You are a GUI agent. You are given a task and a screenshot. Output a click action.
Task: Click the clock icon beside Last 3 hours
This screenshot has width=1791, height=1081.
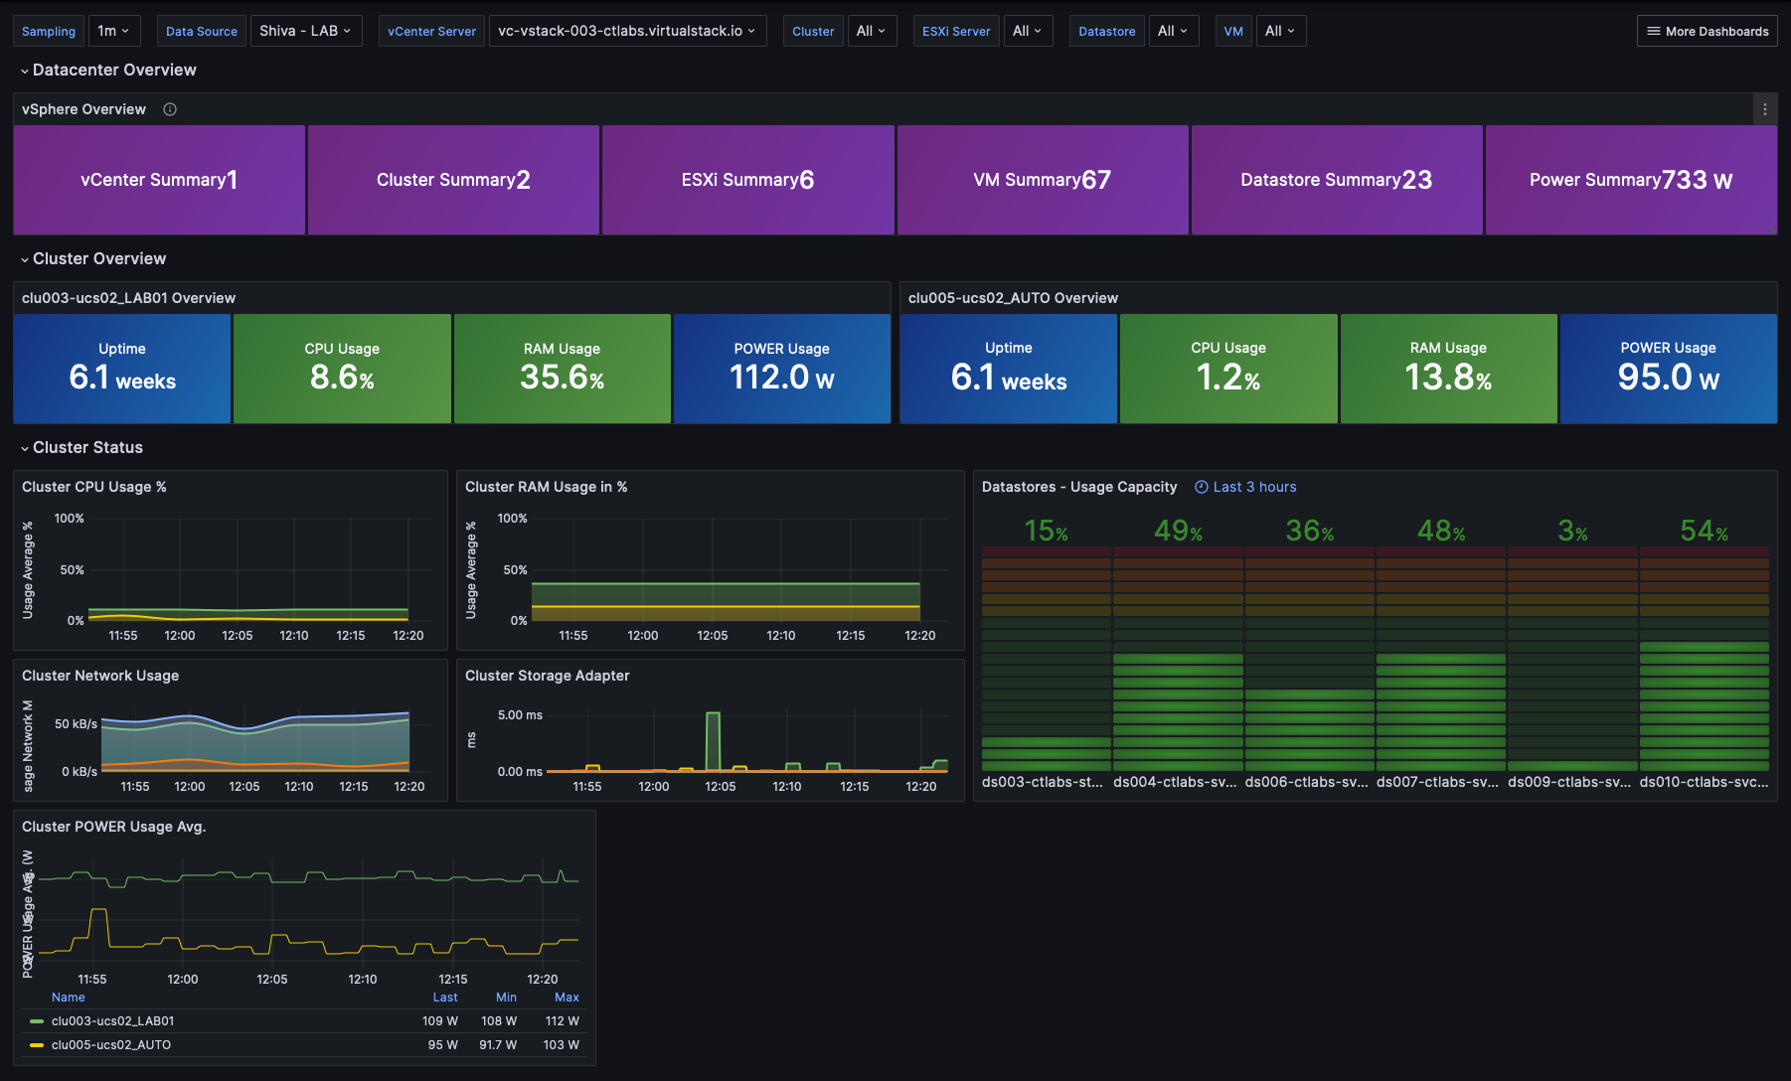click(1201, 487)
